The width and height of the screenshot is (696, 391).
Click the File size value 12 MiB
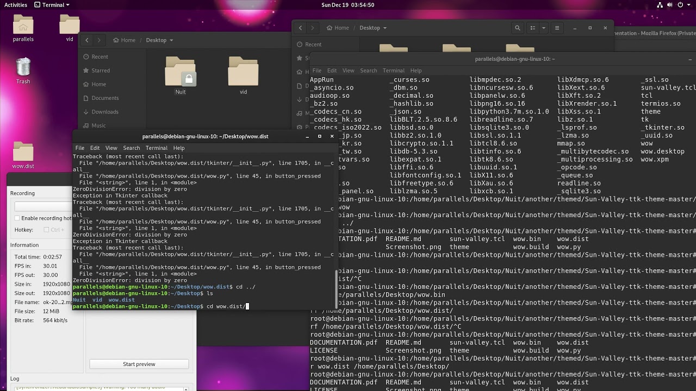tap(51, 311)
